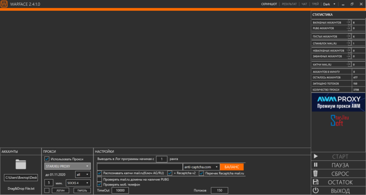Click export arrow for Пустых аккаунтов
This screenshot has width=366, height=195.
pos(348,36)
